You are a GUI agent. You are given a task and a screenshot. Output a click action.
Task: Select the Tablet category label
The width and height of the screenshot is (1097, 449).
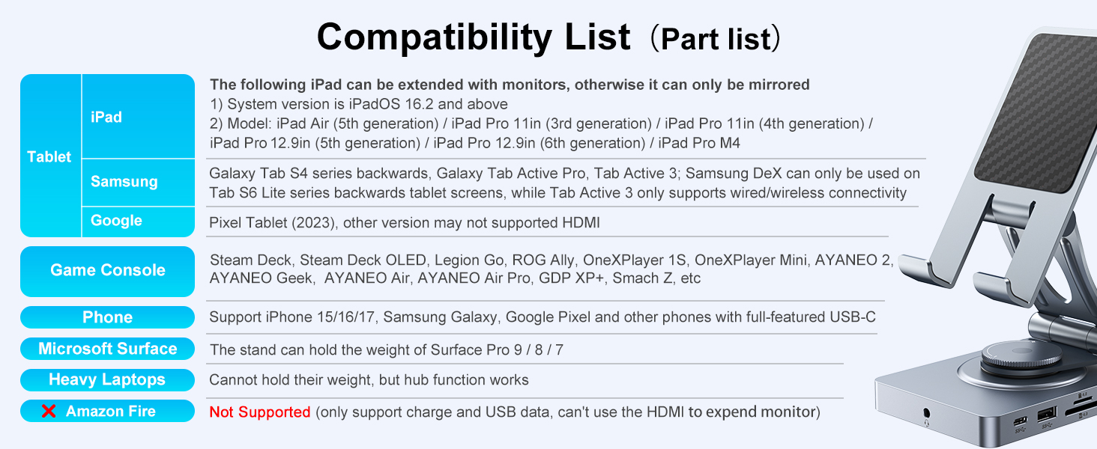click(x=49, y=156)
